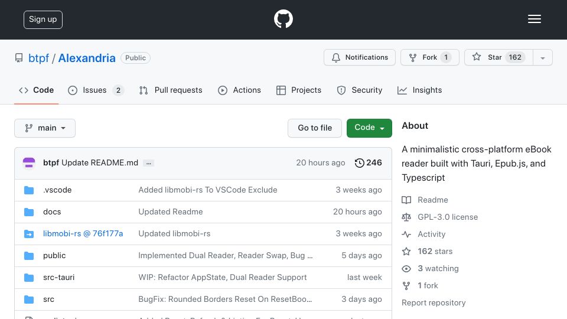Open 'Updated Readme' commit message

(x=170, y=211)
